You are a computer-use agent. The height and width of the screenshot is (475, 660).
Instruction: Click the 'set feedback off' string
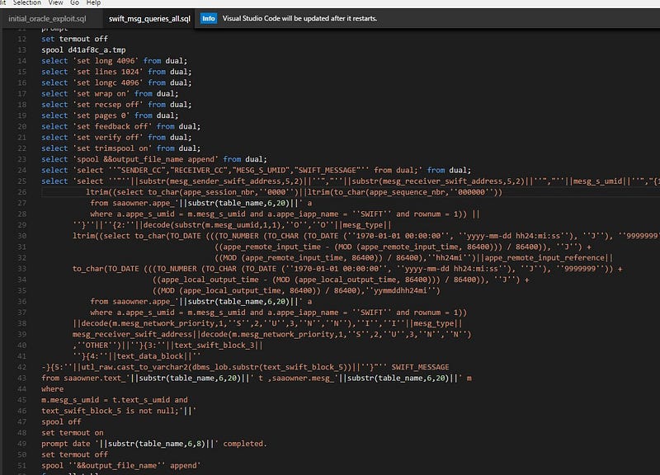[112, 126]
